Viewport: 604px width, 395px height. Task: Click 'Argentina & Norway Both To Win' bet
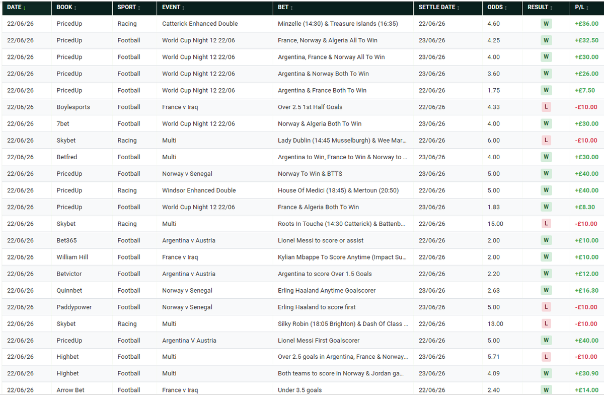click(x=323, y=74)
